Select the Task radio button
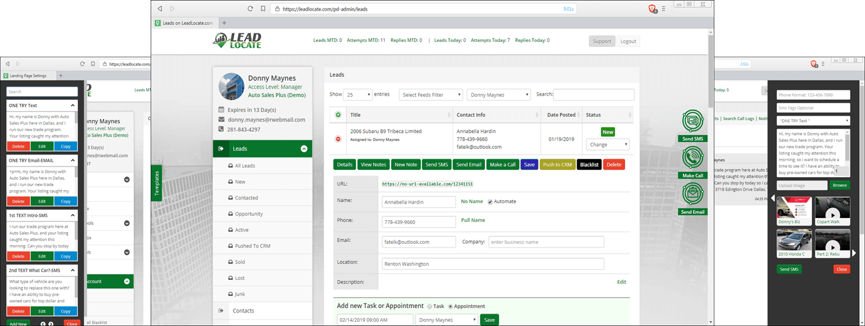 coord(430,307)
